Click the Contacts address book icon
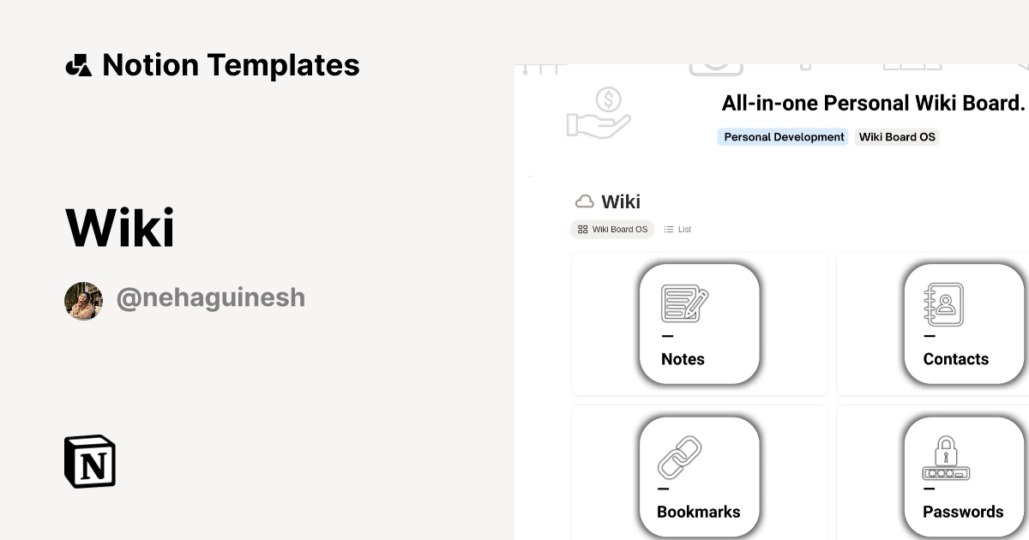Viewport: 1029px width, 540px height. (946, 303)
